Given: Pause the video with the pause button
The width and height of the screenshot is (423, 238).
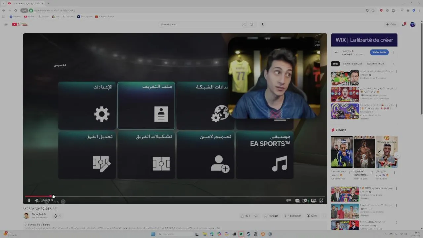Looking at the screenshot, I should (x=29, y=200).
